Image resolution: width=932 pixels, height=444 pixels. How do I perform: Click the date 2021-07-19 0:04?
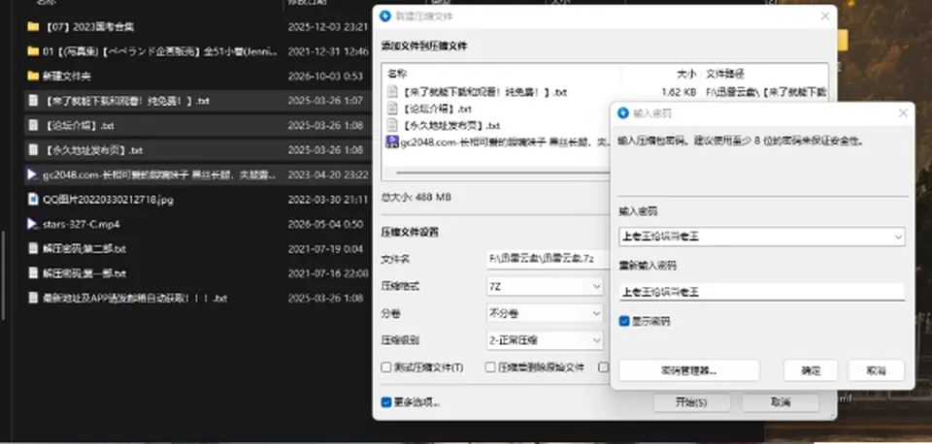[325, 249]
